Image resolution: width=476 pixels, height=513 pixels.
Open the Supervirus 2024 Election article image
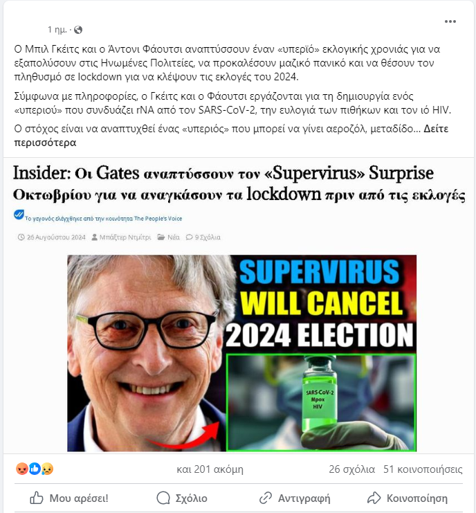[x=241, y=353]
